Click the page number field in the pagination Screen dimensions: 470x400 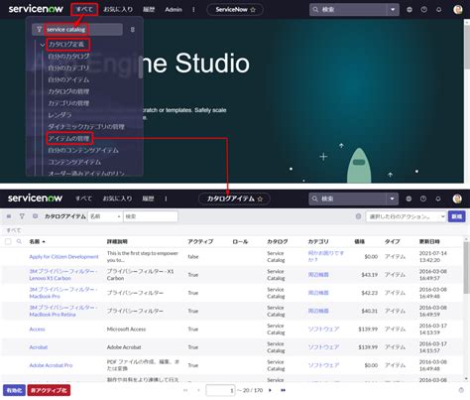coord(220,390)
